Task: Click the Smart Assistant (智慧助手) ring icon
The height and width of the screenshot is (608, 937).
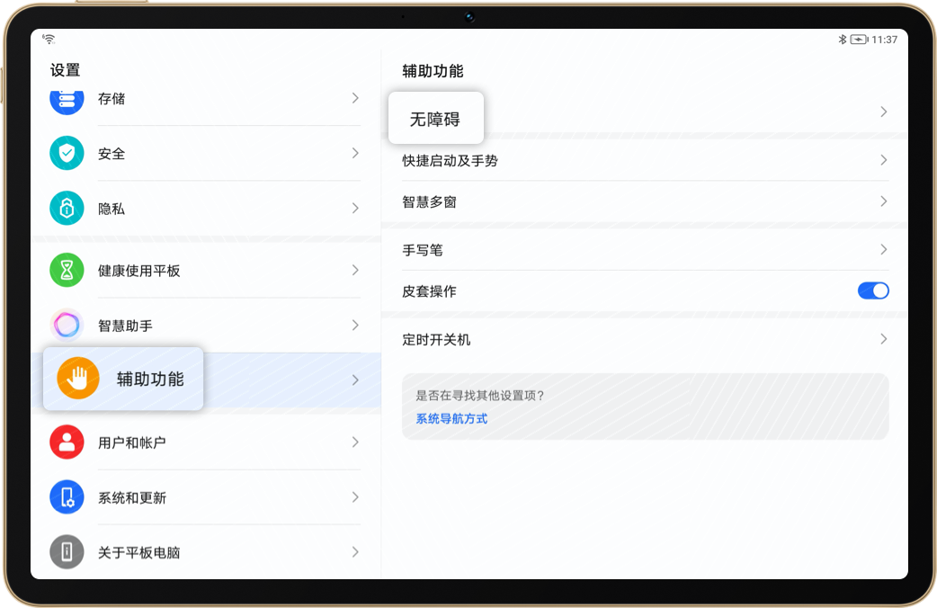Action: click(67, 326)
